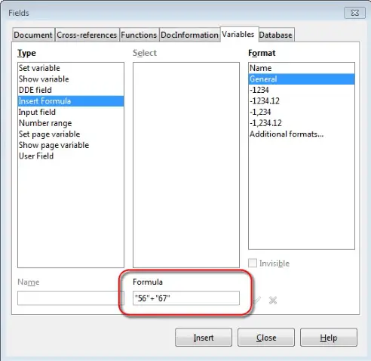Pick the -1,234.12 number format
The width and height of the screenshot is (371, 361).
click(302, 123)
